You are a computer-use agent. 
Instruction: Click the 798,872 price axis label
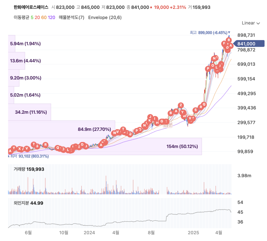click(246, 50)
